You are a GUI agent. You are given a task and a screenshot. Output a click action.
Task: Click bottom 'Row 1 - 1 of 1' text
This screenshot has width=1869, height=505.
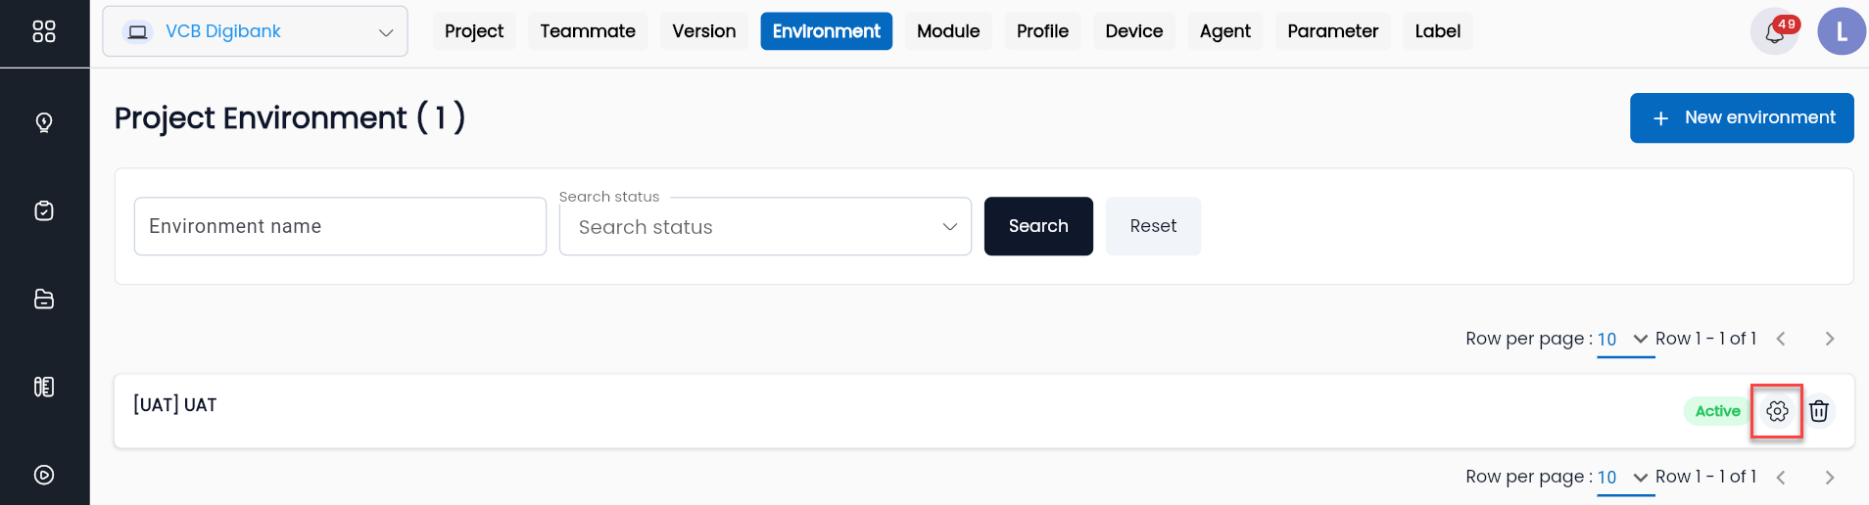pyautogui.click(x=1705, y=477)
